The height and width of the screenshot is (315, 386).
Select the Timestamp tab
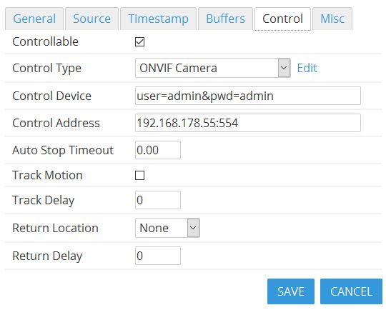click(x=158, y=19)
